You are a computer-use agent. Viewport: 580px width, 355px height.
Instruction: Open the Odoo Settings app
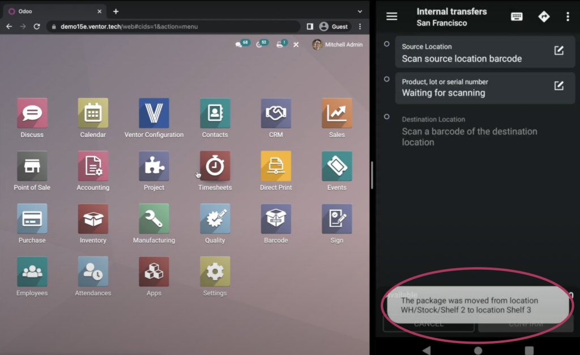(x=215, y=271)
